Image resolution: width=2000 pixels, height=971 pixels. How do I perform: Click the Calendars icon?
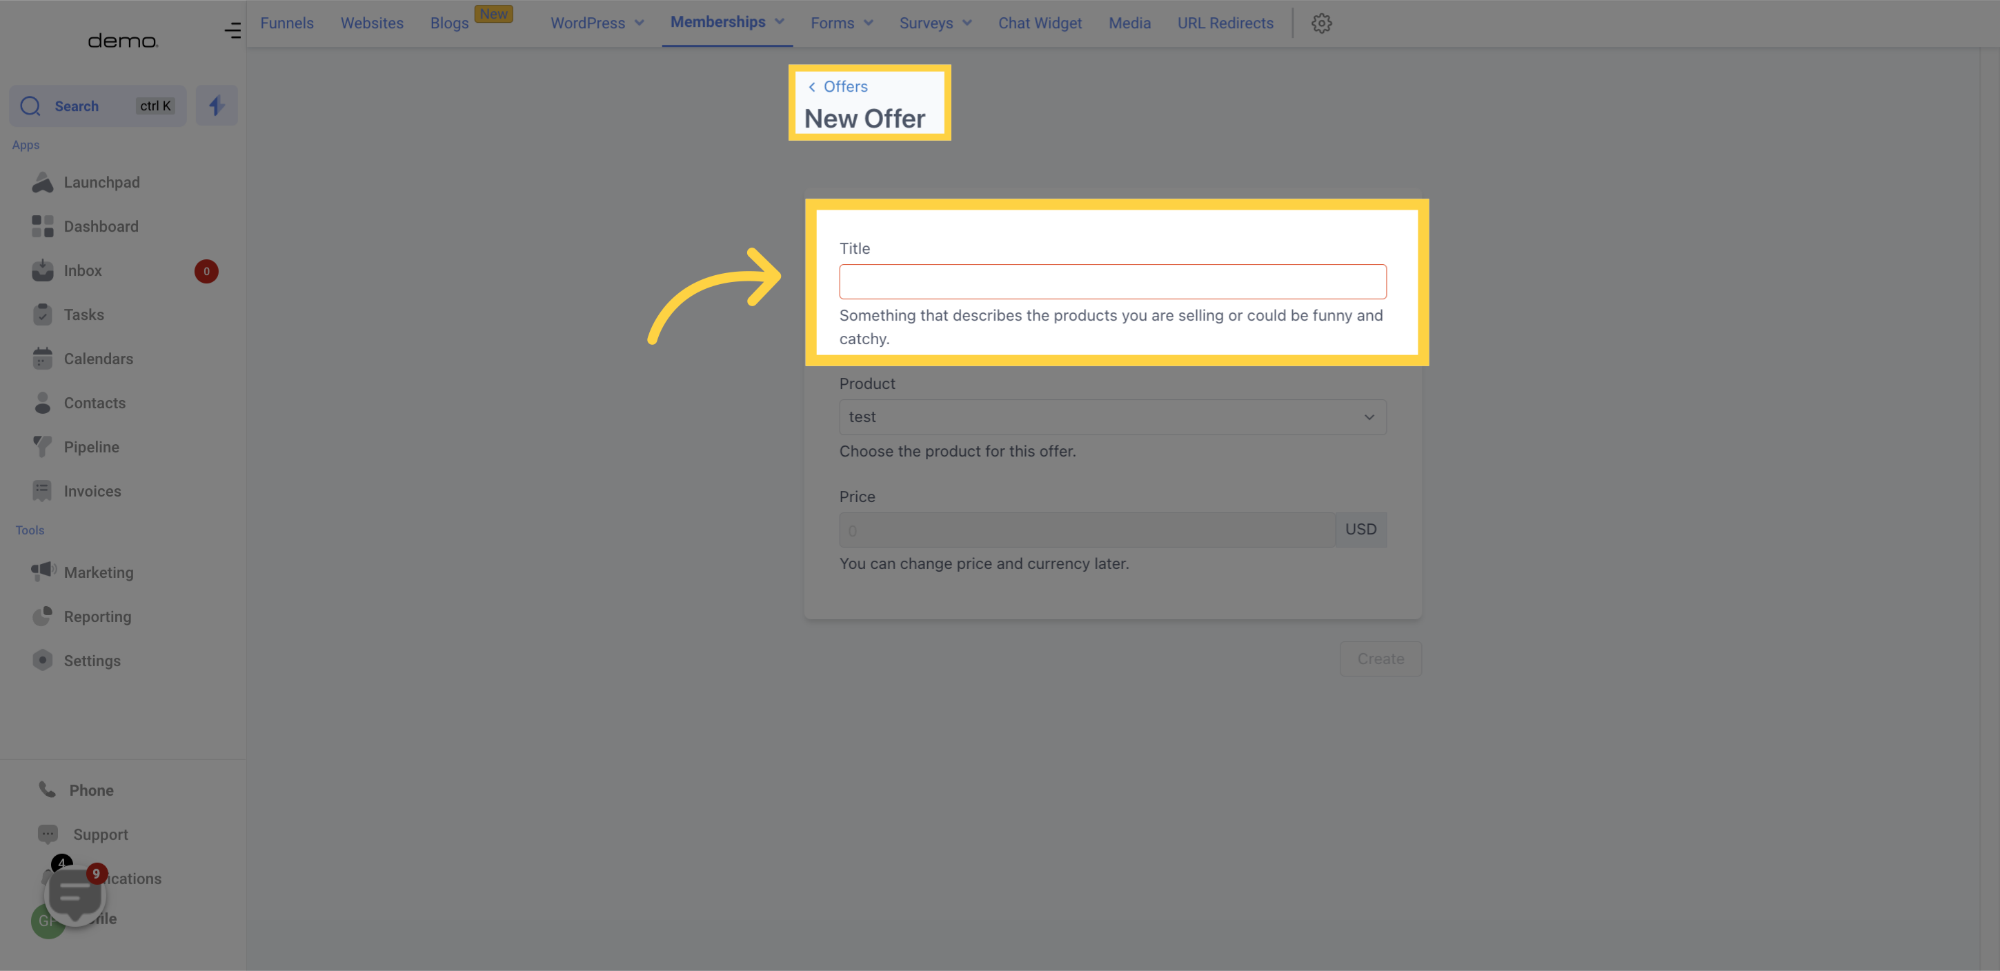(x=43, y=359)
